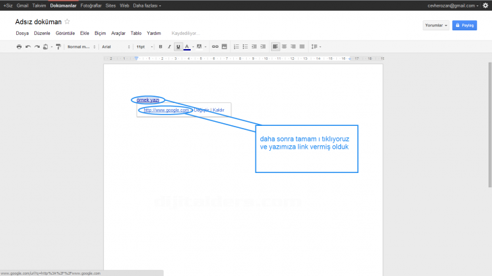Click the redo arrow icon

click(36, 46)
